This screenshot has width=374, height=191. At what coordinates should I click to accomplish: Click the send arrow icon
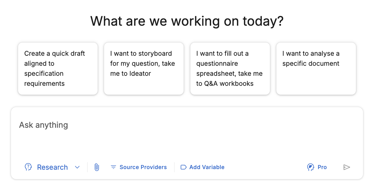pos(346,167)
